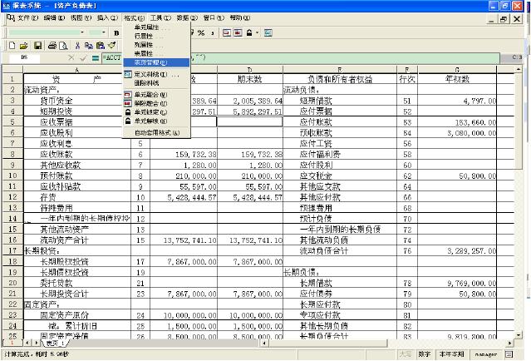
Task: Open the font name dropdown
Action: click(82, 32)
